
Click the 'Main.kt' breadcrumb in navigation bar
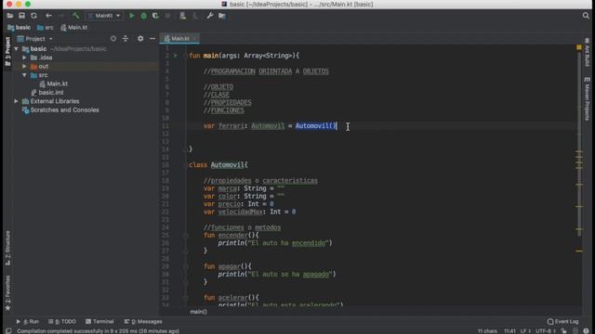point(74,27)
